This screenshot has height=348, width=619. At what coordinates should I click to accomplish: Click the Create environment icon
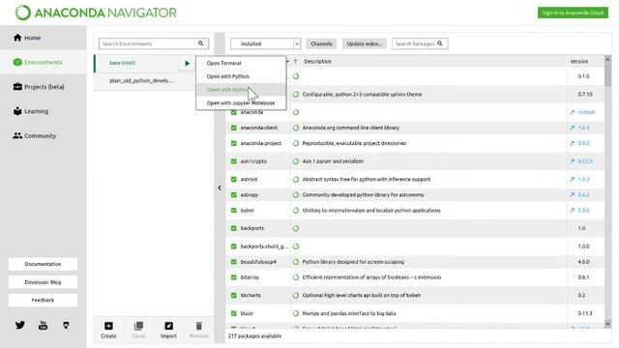coord(108,326)
